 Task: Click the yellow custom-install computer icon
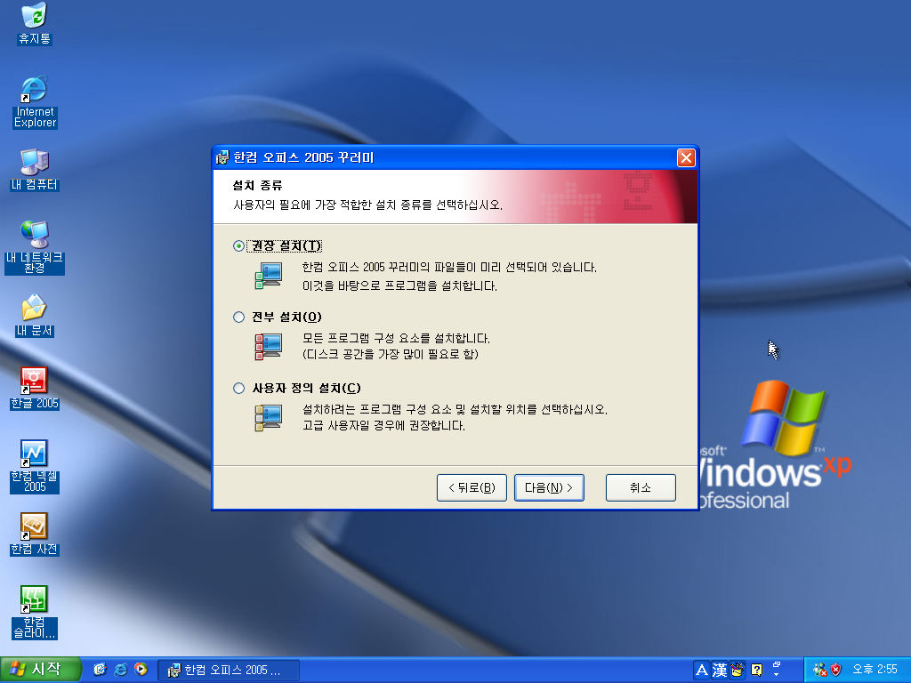[x=269, y=418]
